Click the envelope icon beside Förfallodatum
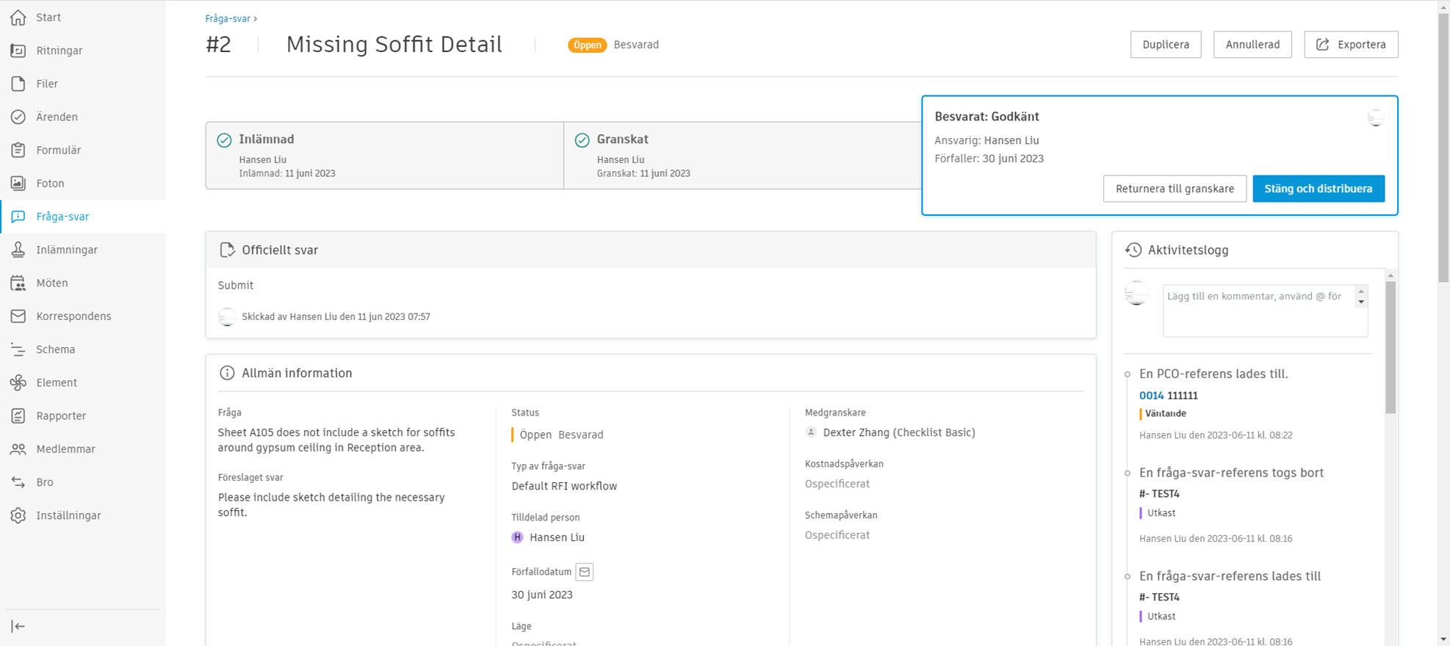The image size is (1450, 646). pyautogui.click(x=584, y=572)
